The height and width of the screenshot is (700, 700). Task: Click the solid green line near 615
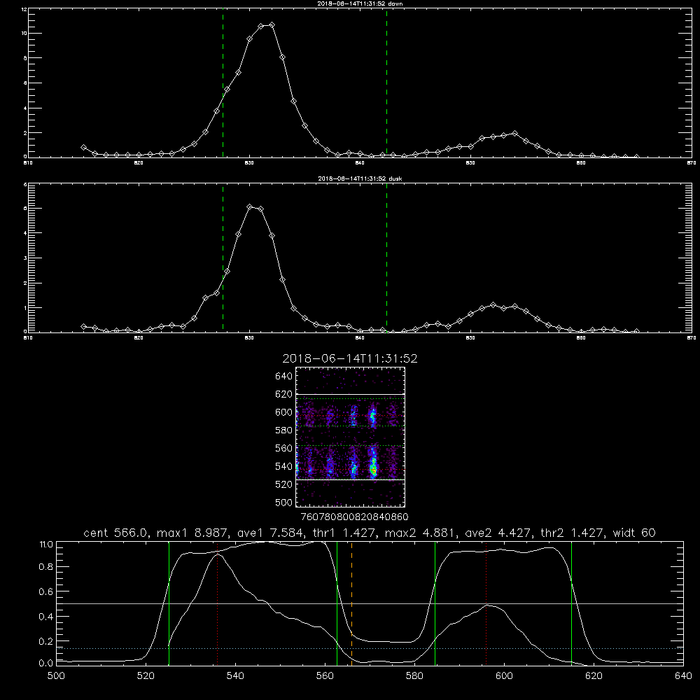click(x=571, y=603)
